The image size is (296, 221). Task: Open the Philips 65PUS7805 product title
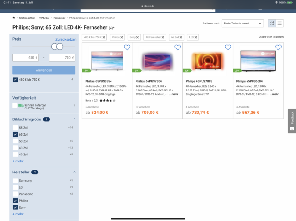click(x=199, y=81)
